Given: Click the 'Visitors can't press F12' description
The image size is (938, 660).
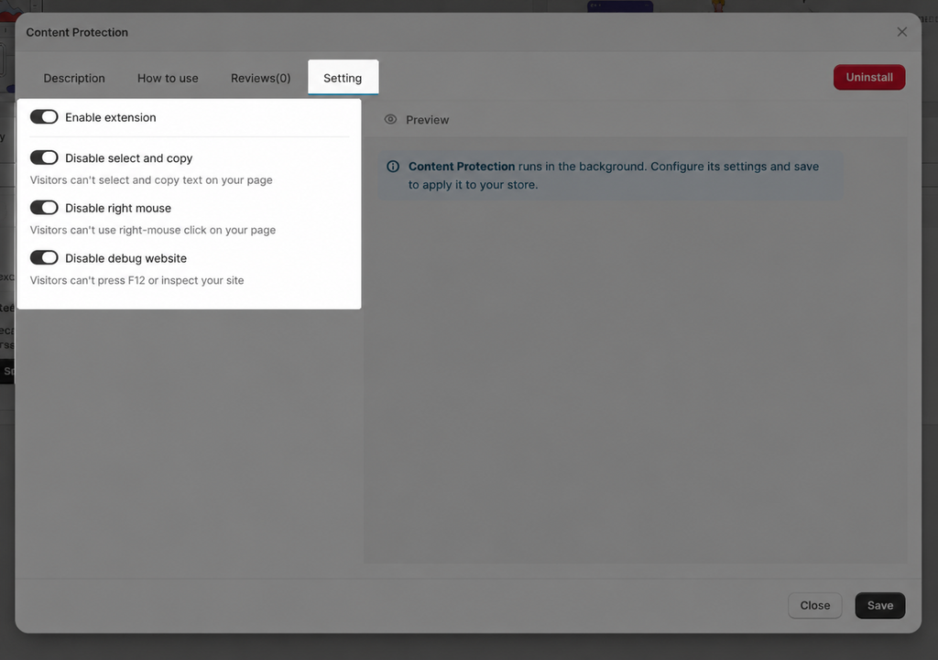Looking at the screenshot, I should click(x=137, y=280).
